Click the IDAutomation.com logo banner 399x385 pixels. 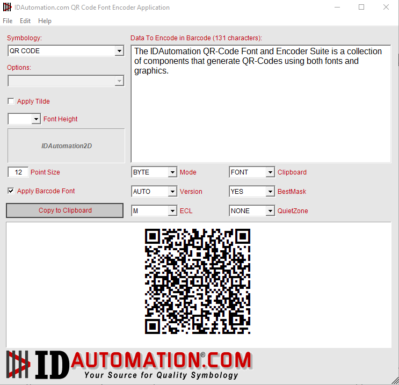(x=129, y=365)
